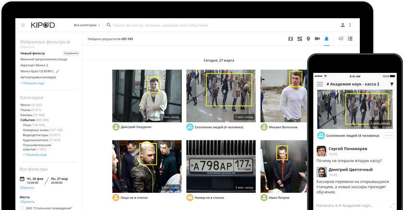Switch to list layout icon
403x210 pixels.
[350, 39]
